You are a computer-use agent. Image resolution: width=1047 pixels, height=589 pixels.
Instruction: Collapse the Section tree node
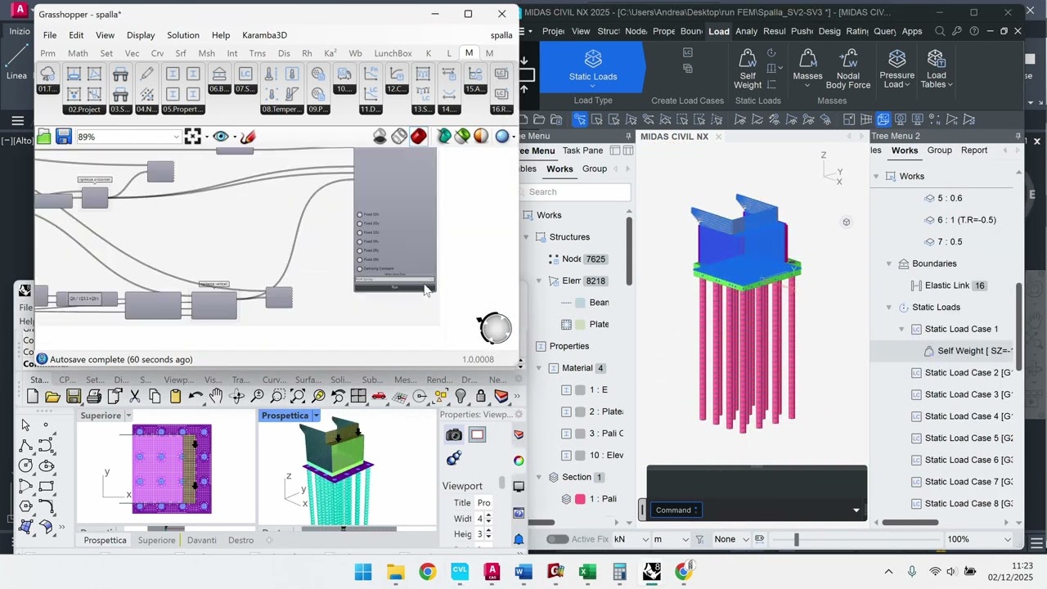click(539, 477)
